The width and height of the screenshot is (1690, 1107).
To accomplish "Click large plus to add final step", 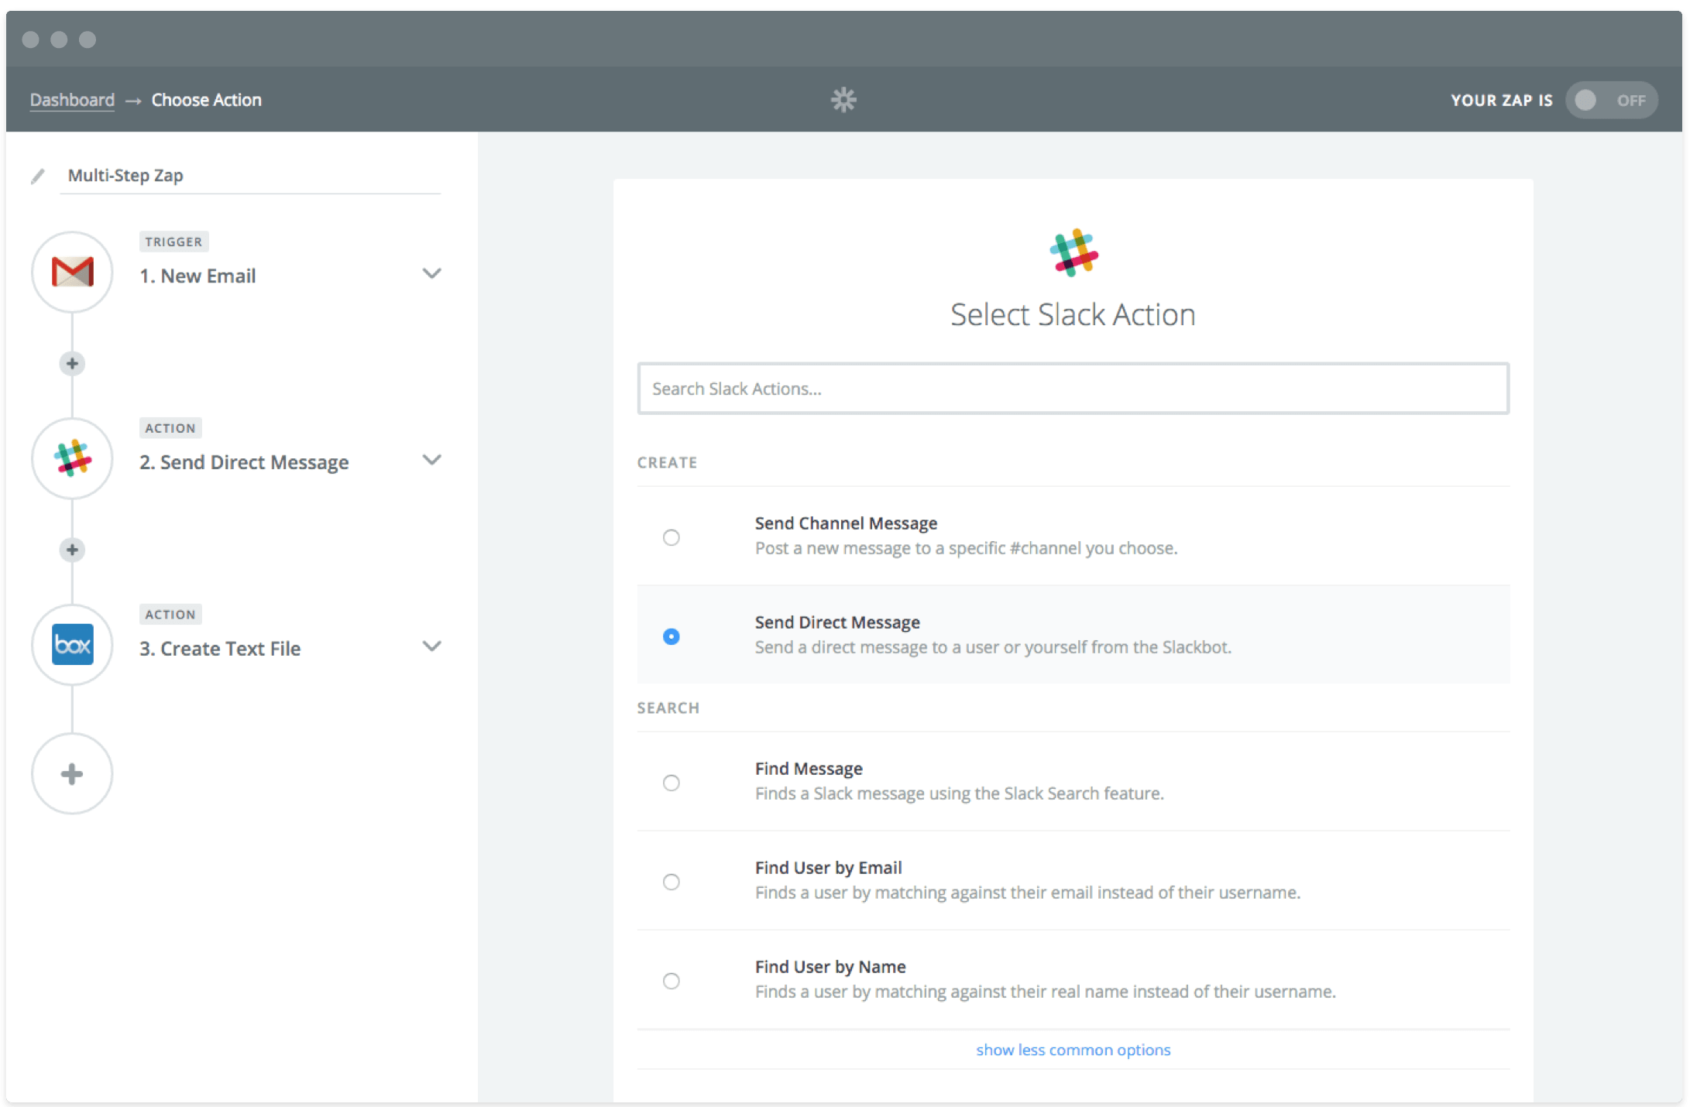I will coord(72,774).
